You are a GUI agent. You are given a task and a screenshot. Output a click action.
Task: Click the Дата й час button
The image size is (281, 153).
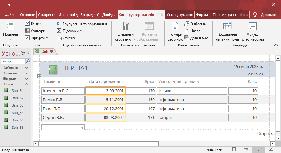pyautogui.click(x=196, y=38)
